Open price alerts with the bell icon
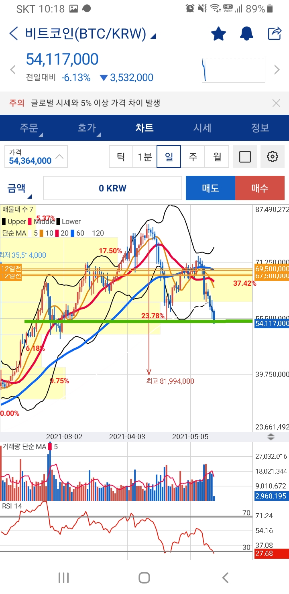This screenshot has height=594, width=289. coord(246,34)
